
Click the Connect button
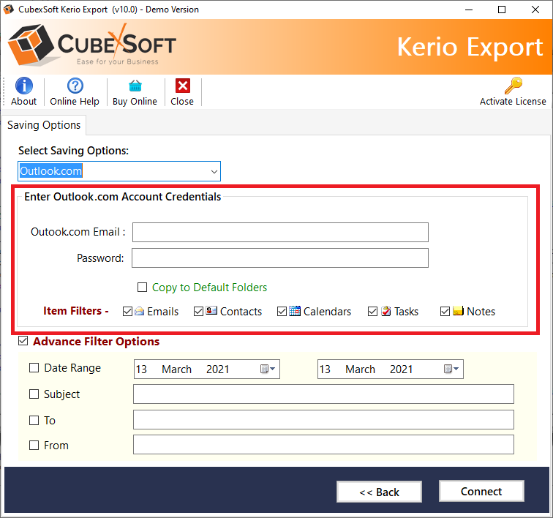click(x=481, y=491)
